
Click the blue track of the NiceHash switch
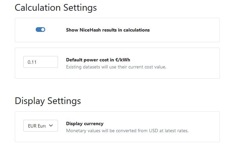[38, 30]
